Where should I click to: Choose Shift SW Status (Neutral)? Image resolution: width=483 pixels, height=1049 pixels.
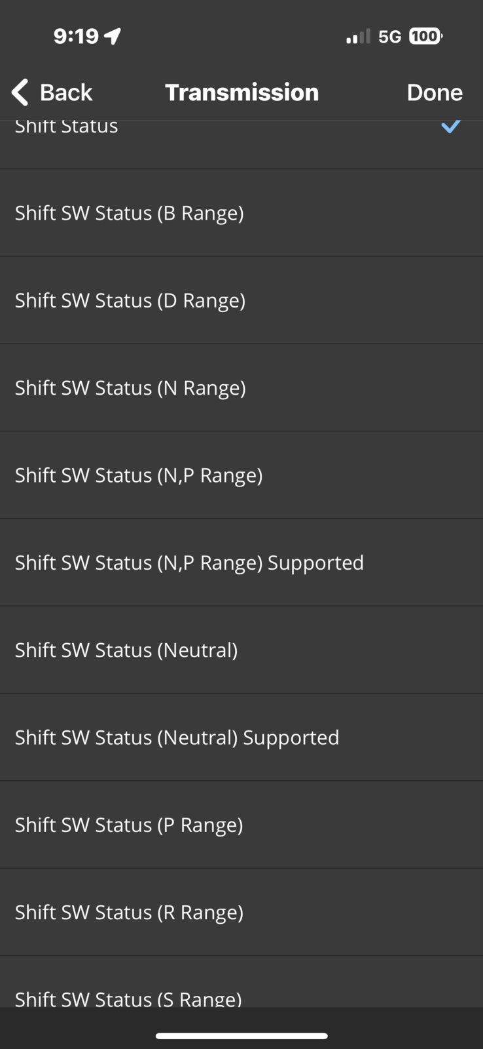click(x=241, y=650)
